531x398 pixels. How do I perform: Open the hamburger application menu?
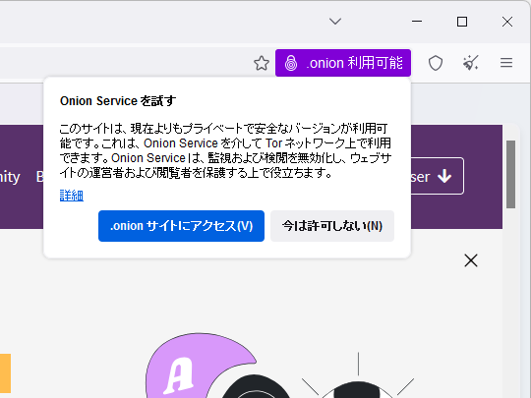point(506,63)
